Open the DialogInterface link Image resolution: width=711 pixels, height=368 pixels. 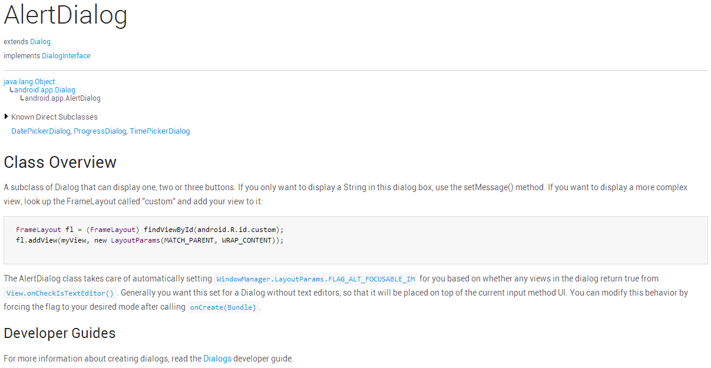click(66, 56)
